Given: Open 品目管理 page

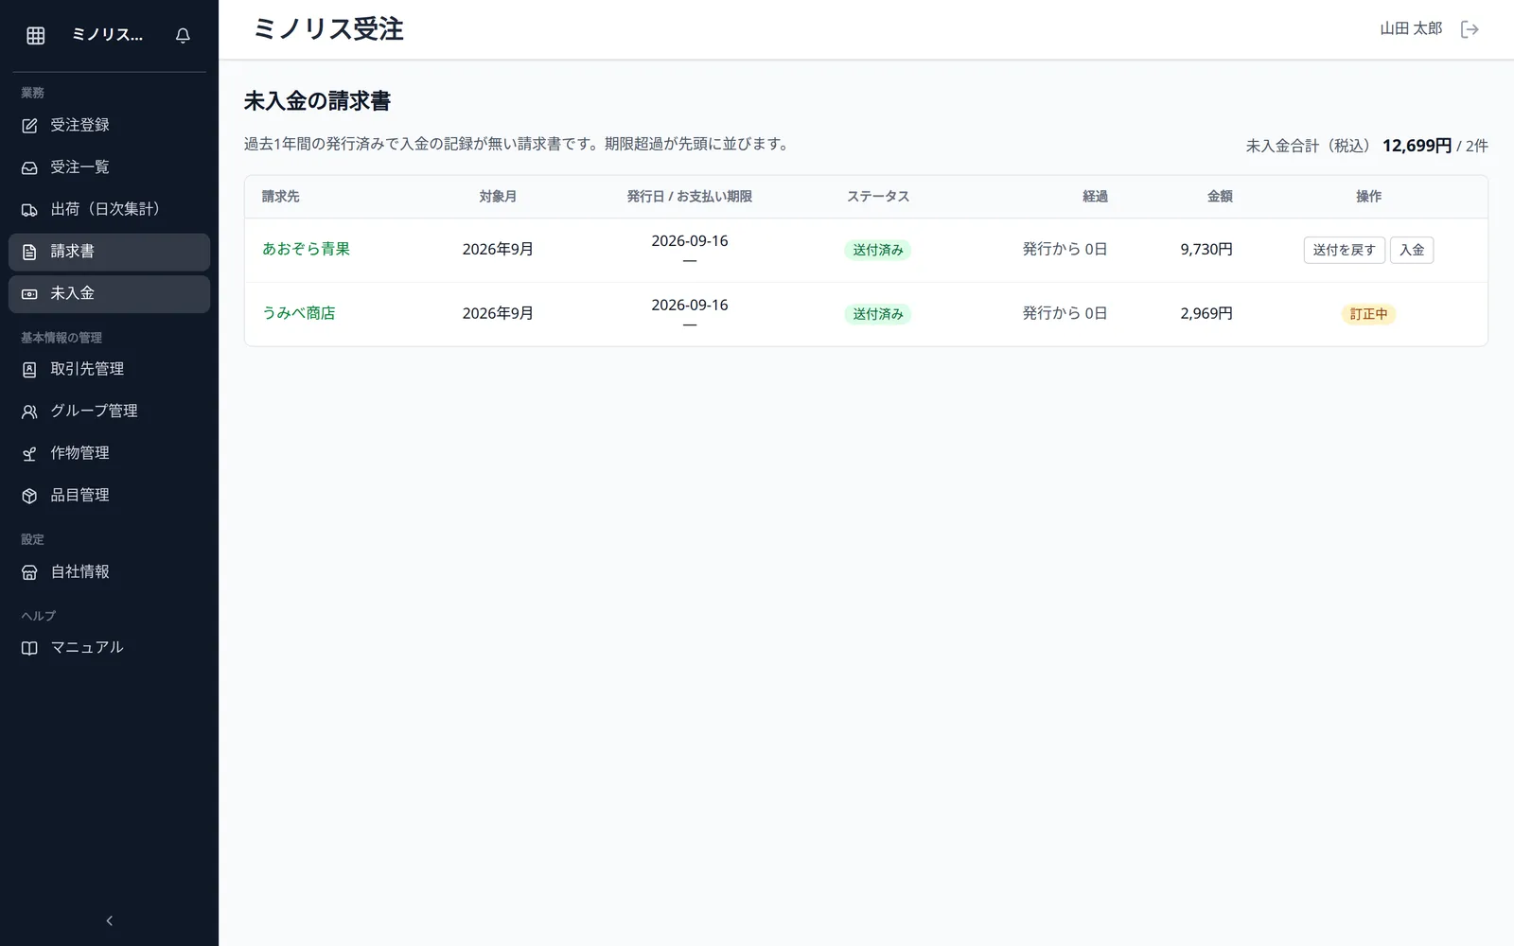Looking at the screenshot, I should point(110,496).
